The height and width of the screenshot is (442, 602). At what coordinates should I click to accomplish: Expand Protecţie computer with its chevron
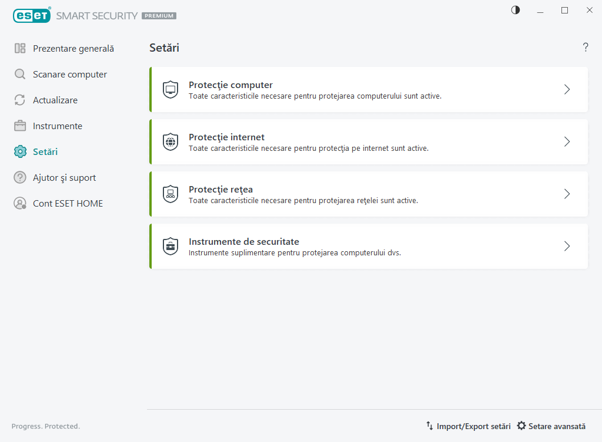coord(567,90)
